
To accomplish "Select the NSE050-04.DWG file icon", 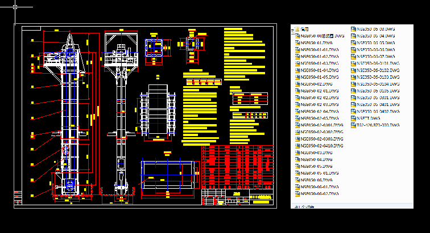I will pyautogui.click(x=296, y=160).
